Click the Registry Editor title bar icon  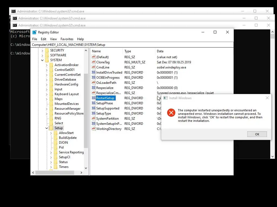(34, 32)
